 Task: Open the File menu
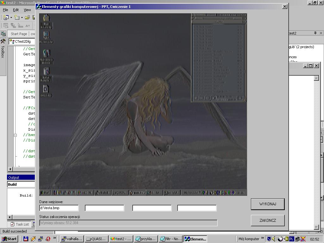point(5,10)
